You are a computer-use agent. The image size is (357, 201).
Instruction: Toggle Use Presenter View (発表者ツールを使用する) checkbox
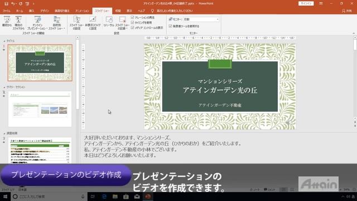(170, 26)
